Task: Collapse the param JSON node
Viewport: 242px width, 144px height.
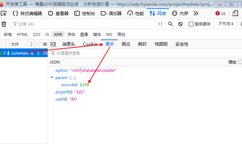Action: click(x=52, y=78)
